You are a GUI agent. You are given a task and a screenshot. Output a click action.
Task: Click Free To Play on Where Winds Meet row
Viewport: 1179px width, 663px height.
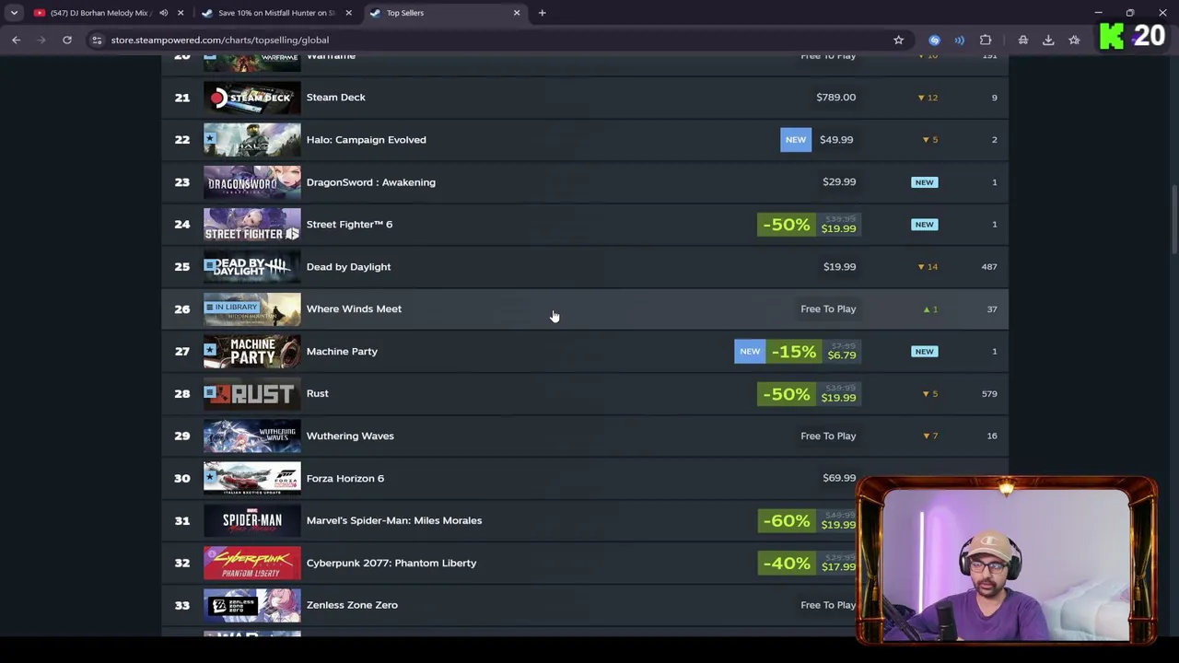(828, 308)
